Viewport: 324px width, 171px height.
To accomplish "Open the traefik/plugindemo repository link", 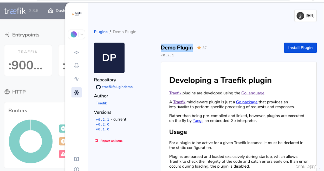I will tap(117, 87).
